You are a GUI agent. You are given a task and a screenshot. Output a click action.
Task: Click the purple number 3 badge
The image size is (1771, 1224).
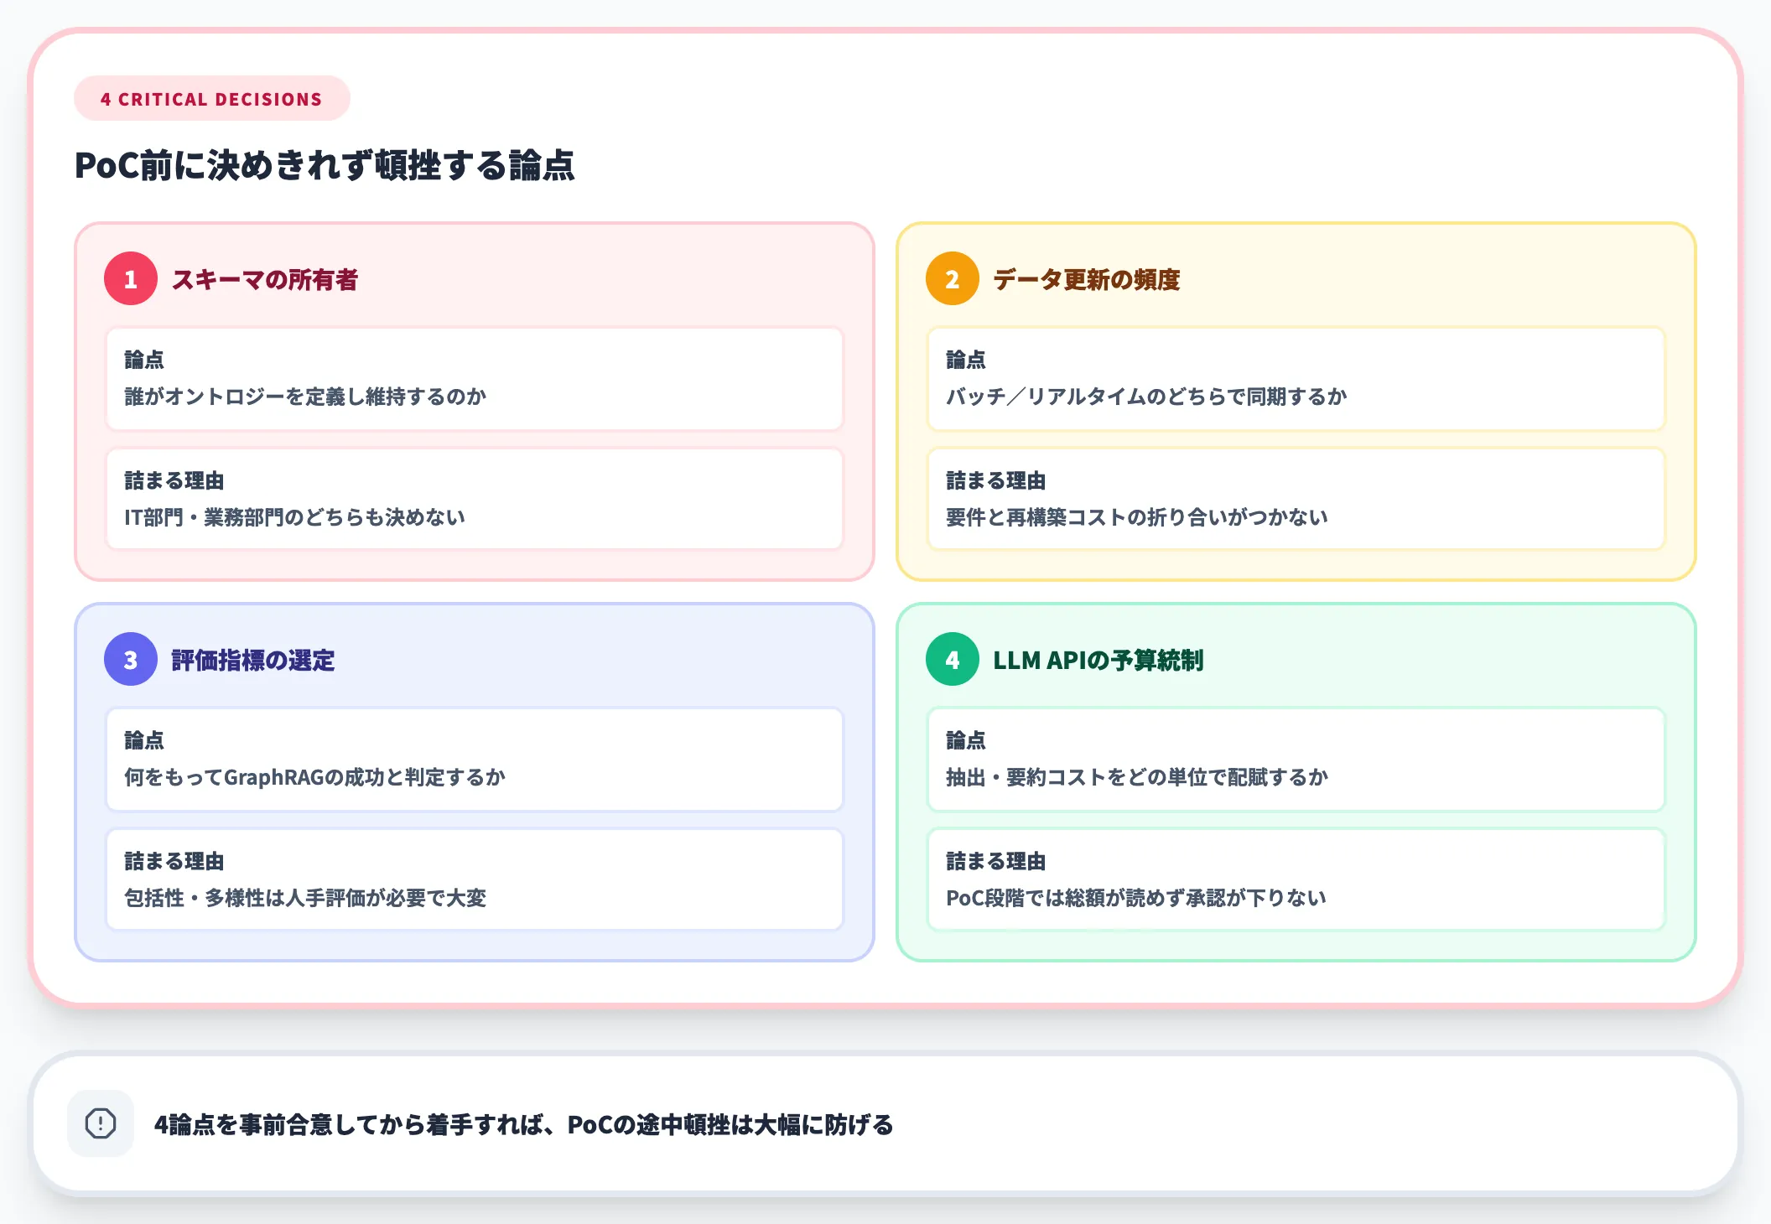pos(130,661)
